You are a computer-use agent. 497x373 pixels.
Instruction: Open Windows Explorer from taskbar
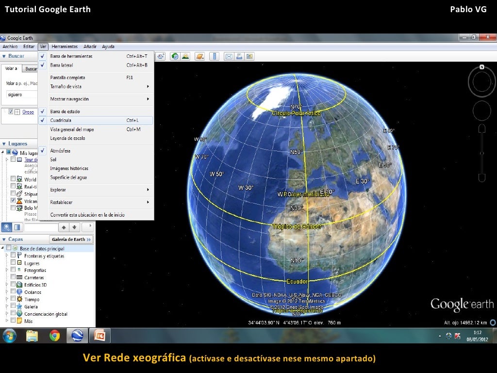[32, 336]
